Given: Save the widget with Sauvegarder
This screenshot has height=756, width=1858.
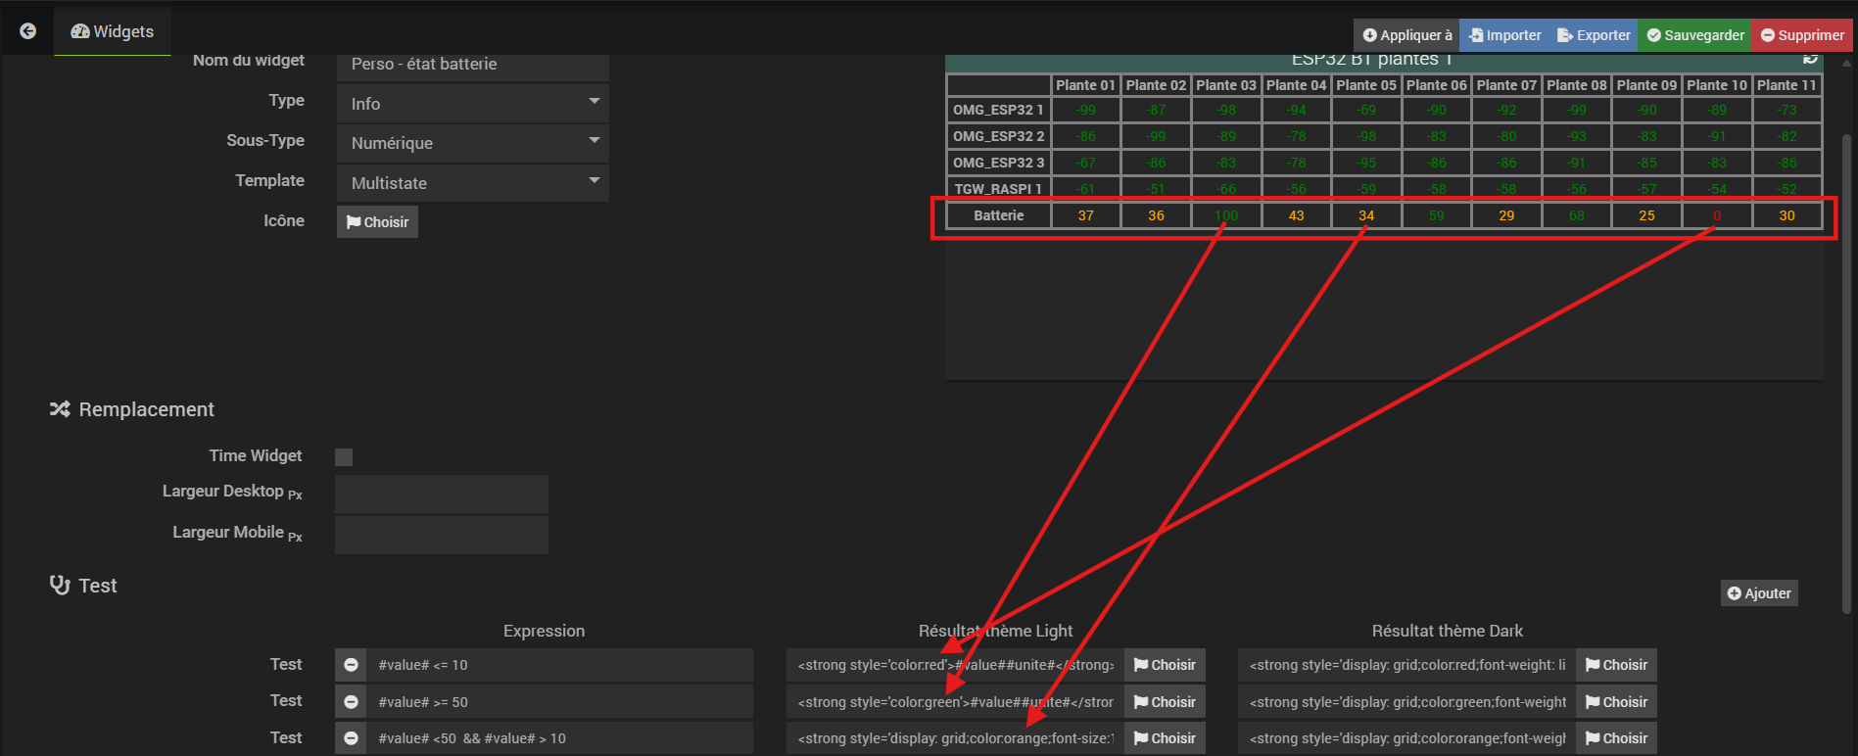Looking at the screenshot, I should coord(1694,35).
